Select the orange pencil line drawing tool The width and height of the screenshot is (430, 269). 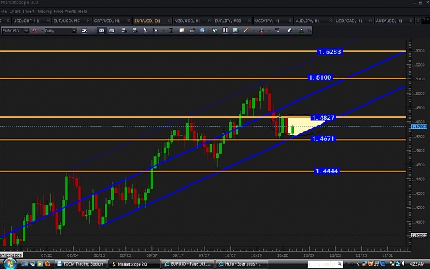tap(246, 30)
